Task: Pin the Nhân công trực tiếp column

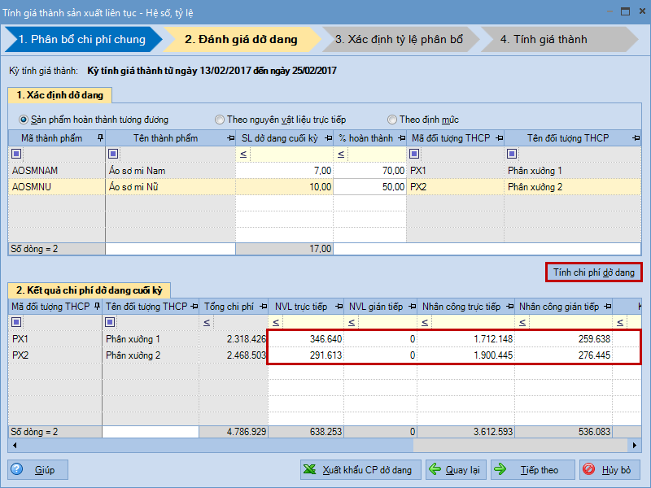Action: click(x=509, y=307)
